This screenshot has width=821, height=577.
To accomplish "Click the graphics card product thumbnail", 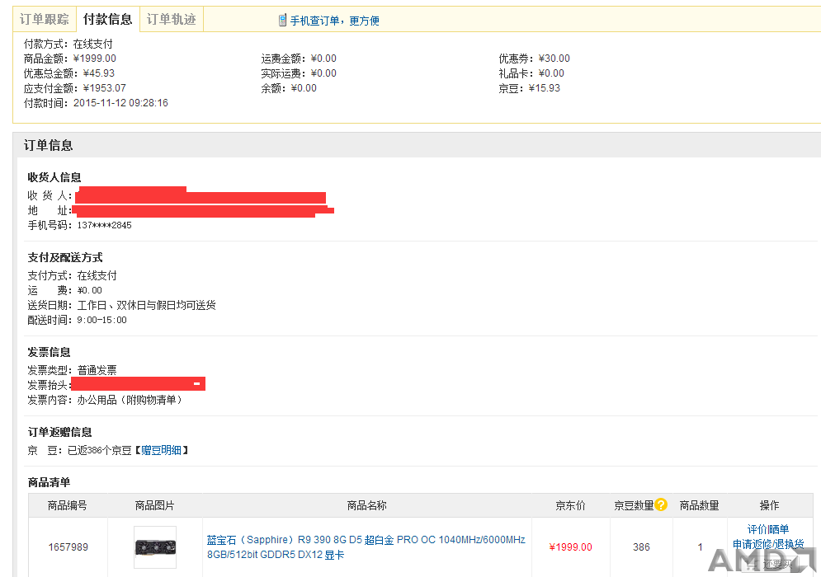I will (155, 547).
